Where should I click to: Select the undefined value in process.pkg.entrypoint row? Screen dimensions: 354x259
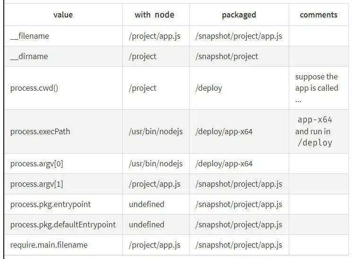147,204
